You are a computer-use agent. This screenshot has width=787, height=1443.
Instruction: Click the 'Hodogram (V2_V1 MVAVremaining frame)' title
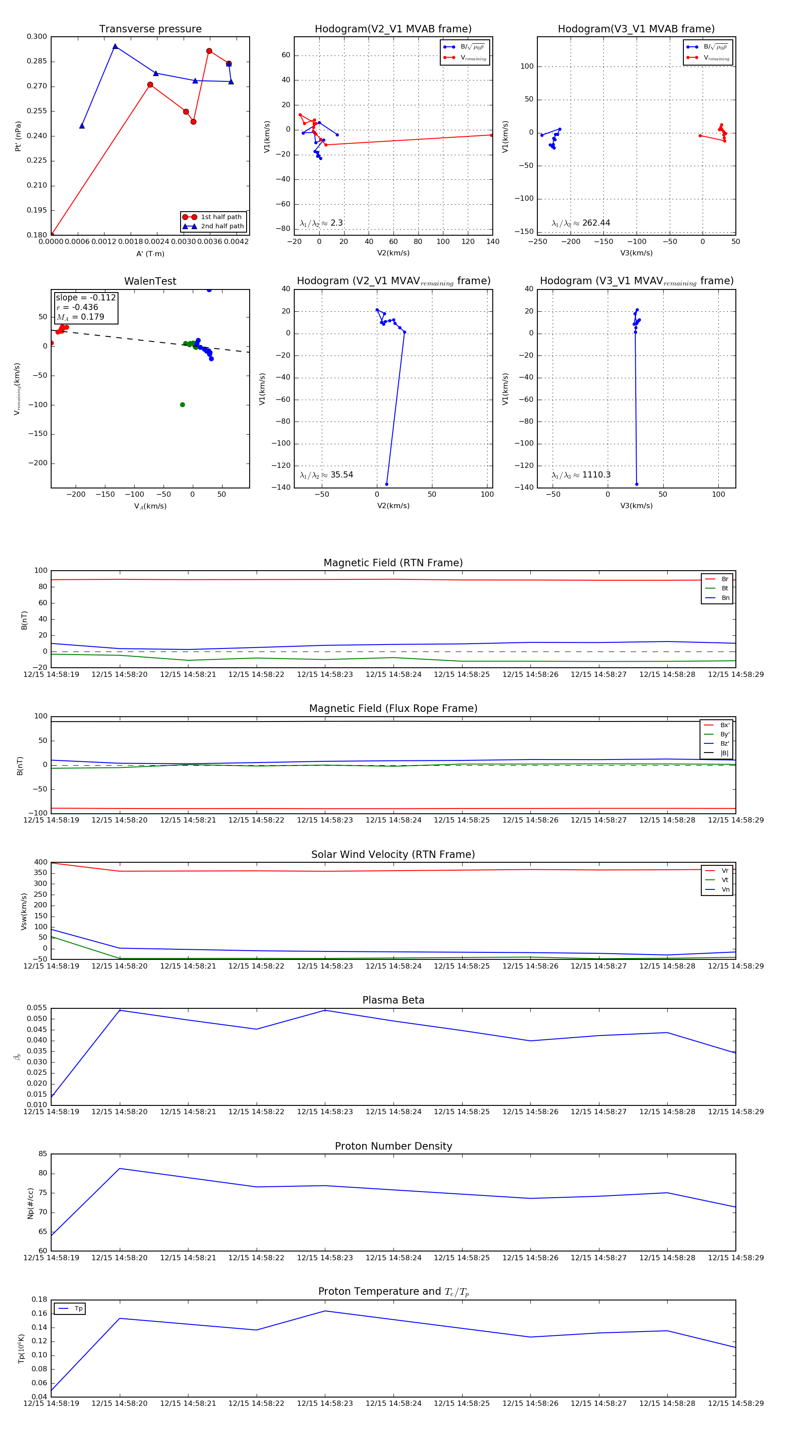[x=393, y=281]
